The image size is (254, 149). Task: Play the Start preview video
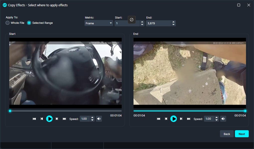click(x=49, y=119)
